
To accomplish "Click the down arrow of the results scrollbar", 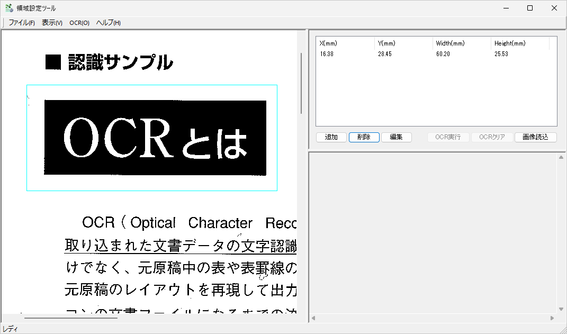I will [561, 309].
